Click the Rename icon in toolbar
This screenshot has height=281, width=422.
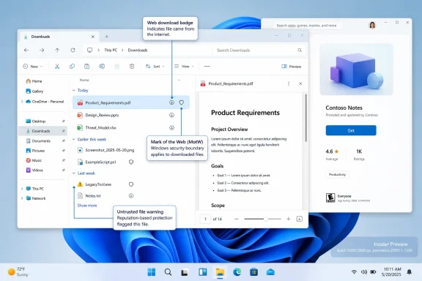pyautogui.click(x=102, y=67)
